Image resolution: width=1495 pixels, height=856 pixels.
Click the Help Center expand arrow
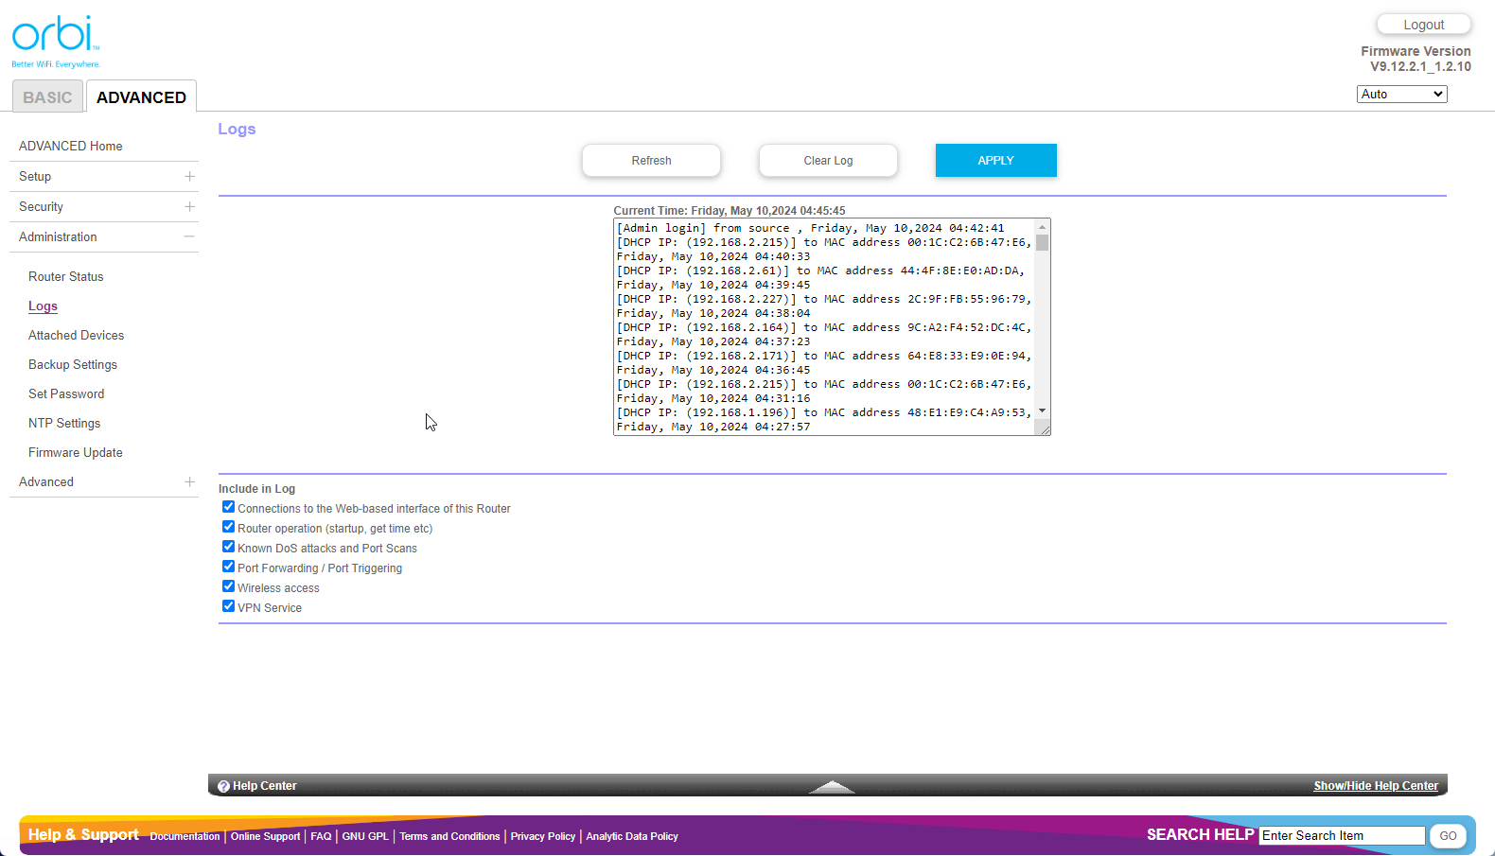[832, 786]
